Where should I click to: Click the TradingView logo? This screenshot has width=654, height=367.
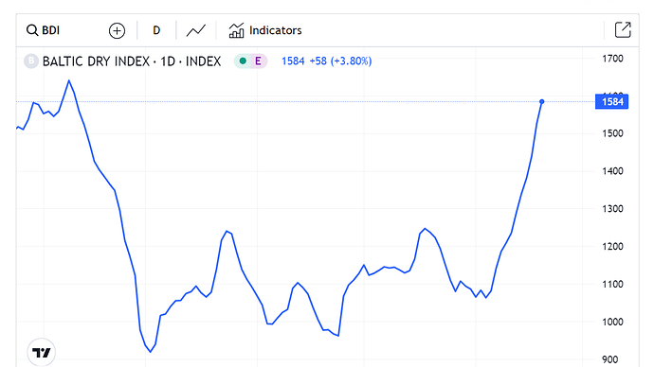[42, 353]
